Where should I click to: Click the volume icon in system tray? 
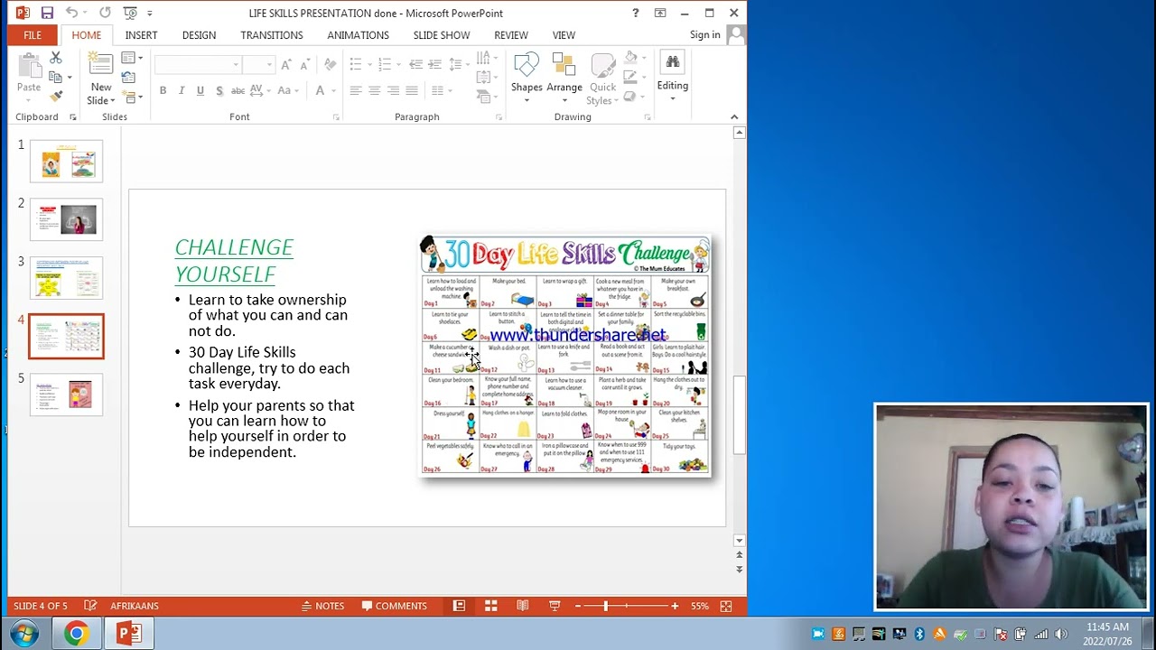point(1060,634)
